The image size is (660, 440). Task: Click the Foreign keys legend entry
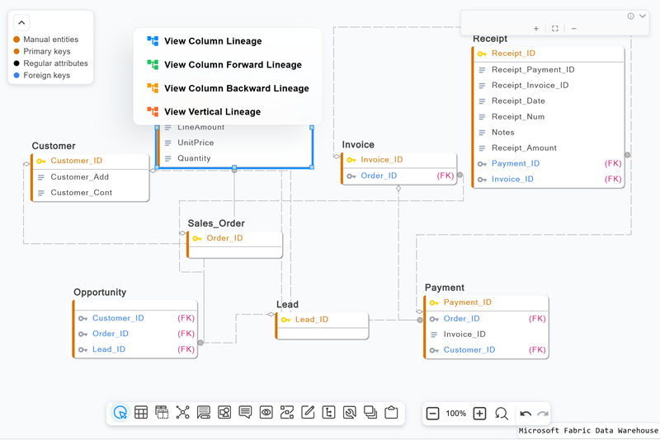tap(42, 75)
